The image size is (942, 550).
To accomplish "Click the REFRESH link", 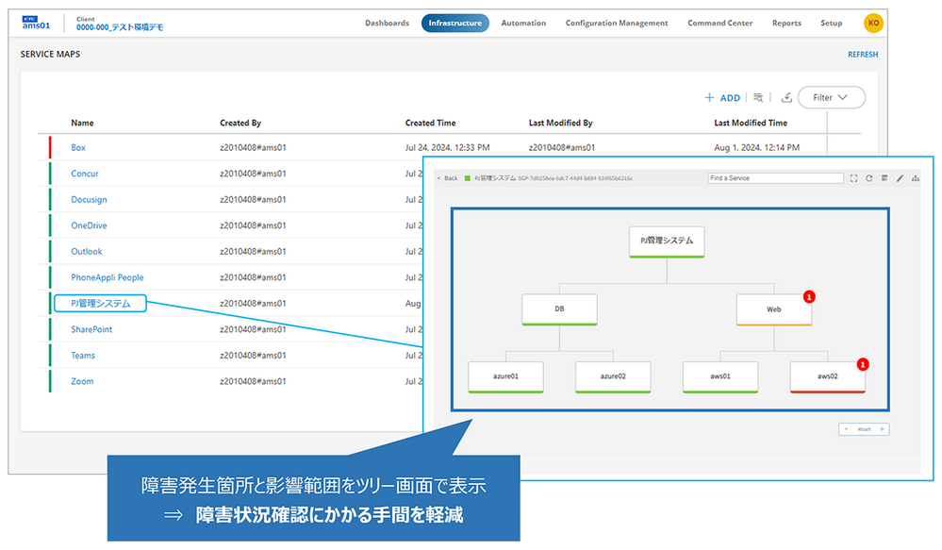I will click(863, 54).
